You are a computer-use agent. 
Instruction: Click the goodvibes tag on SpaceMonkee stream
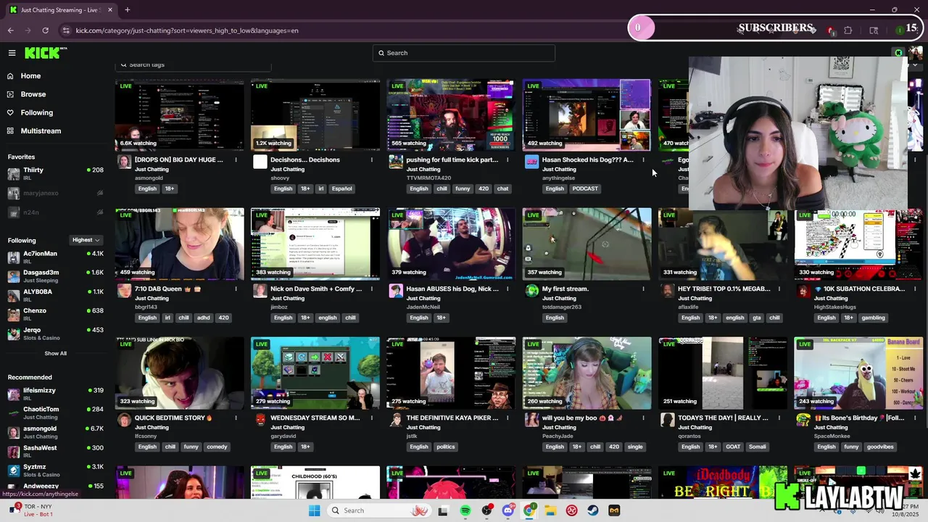(x=880, y=447)
